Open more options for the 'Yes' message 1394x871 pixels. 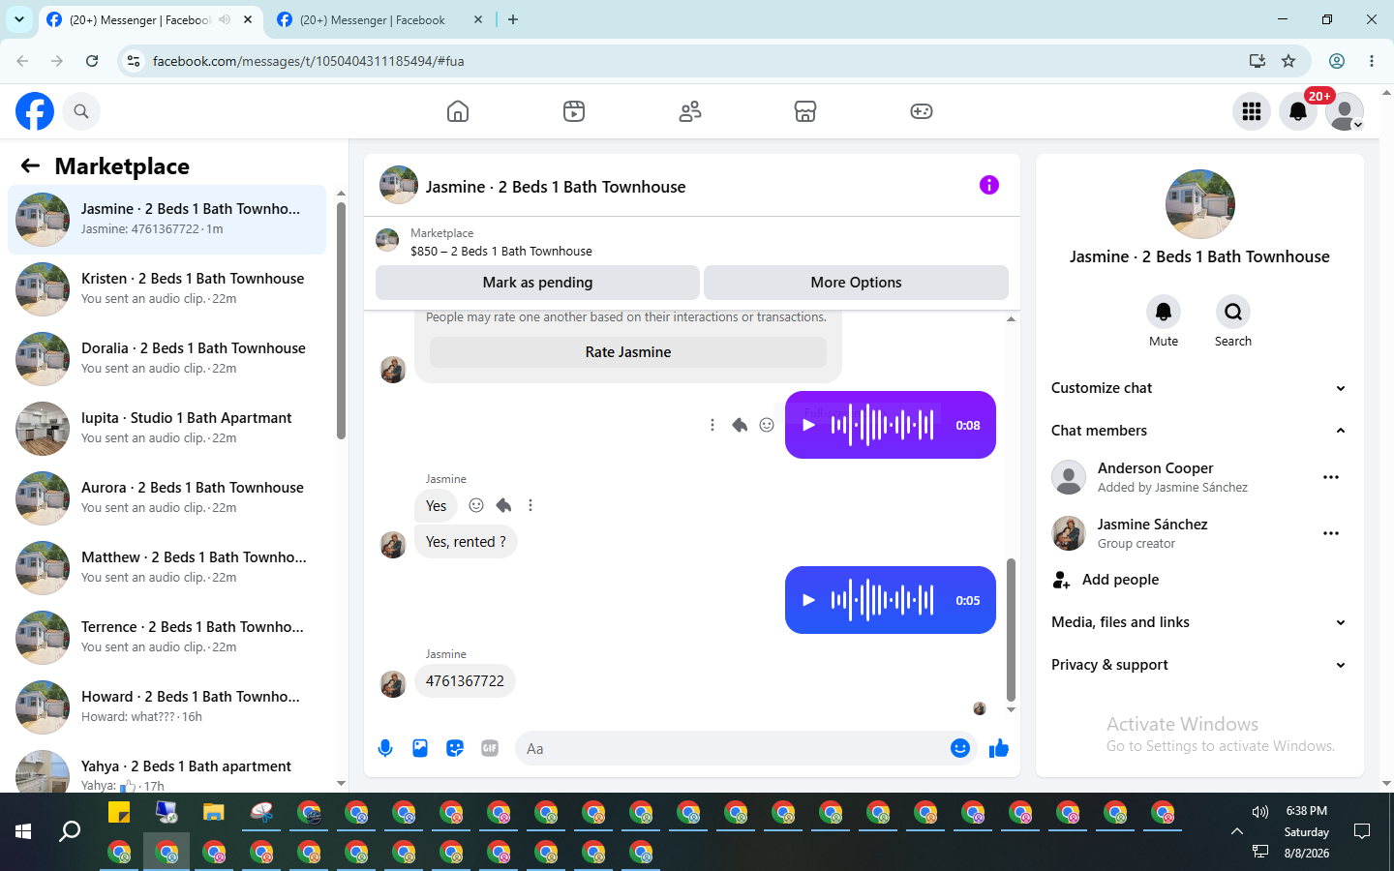coord(530,505)
